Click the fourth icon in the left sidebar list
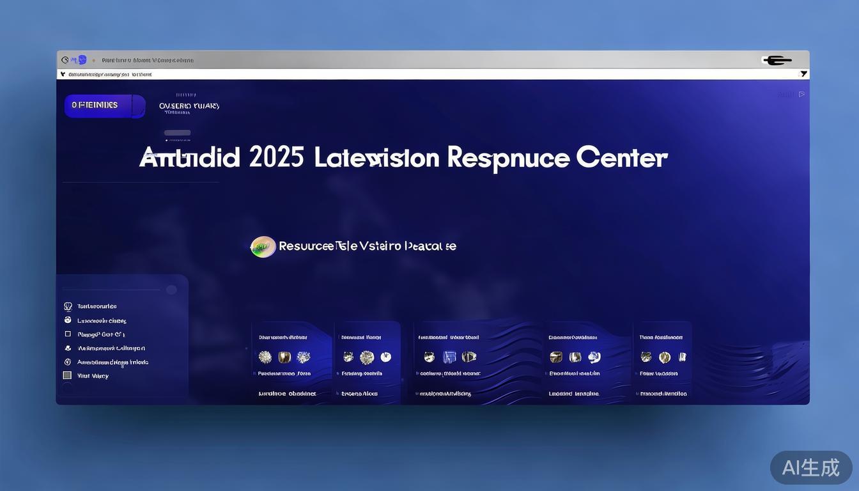Screen dimensions: 859x491 click(68, 348)
